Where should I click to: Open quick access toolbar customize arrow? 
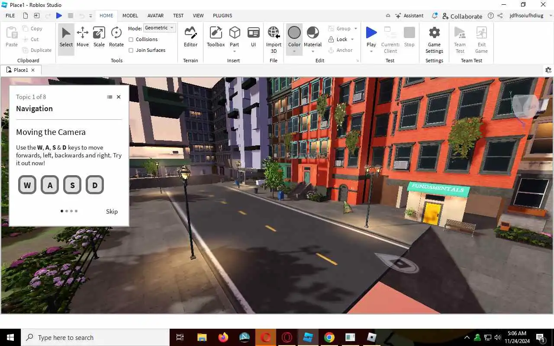[x=90, y=16]
